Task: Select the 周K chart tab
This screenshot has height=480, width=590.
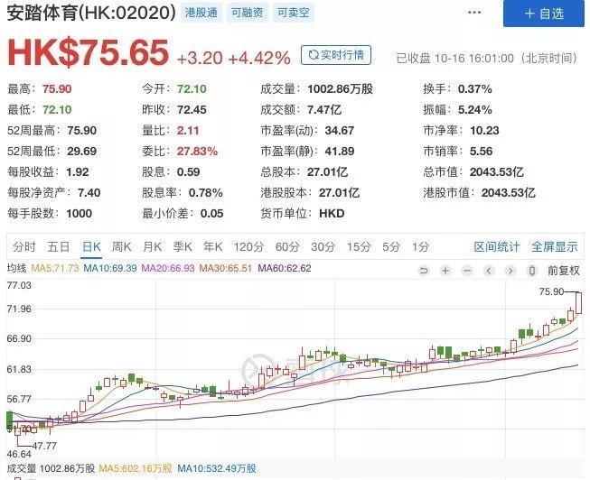Action: (122, 247)
